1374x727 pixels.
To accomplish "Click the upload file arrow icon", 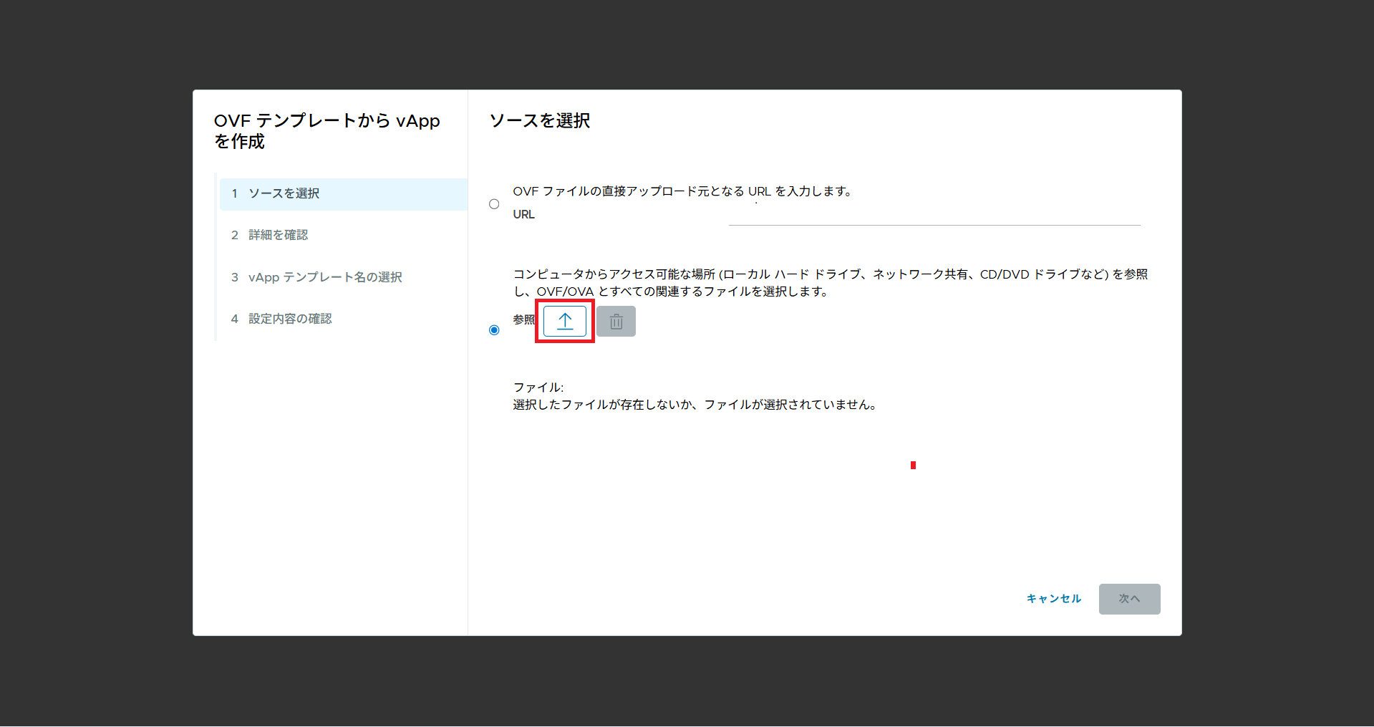I will (x=565, y=322).
